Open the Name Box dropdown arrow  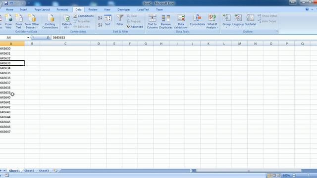[28, 38]
